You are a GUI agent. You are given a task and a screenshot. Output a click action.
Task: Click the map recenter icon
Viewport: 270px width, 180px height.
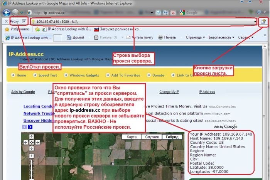coord(32,143)
